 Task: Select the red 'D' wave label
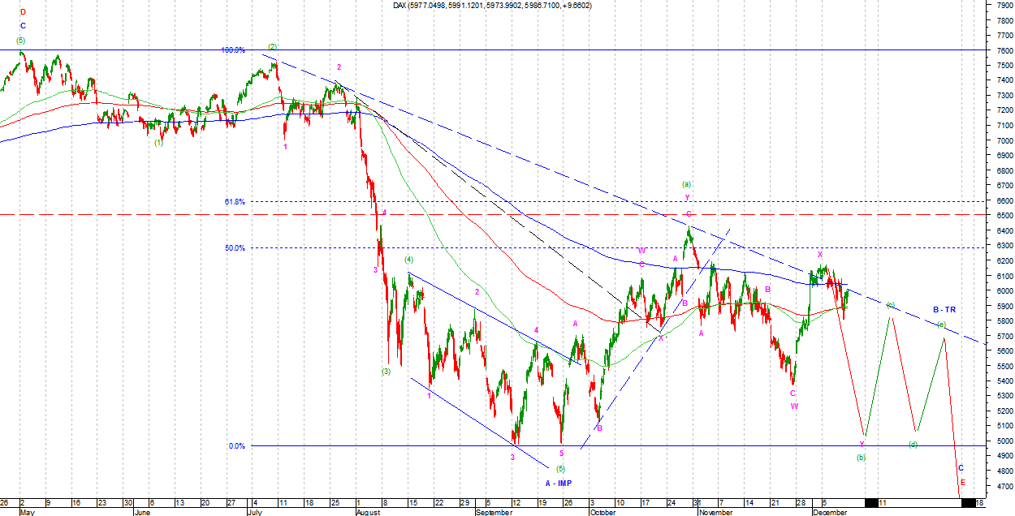tap(23, 12)
